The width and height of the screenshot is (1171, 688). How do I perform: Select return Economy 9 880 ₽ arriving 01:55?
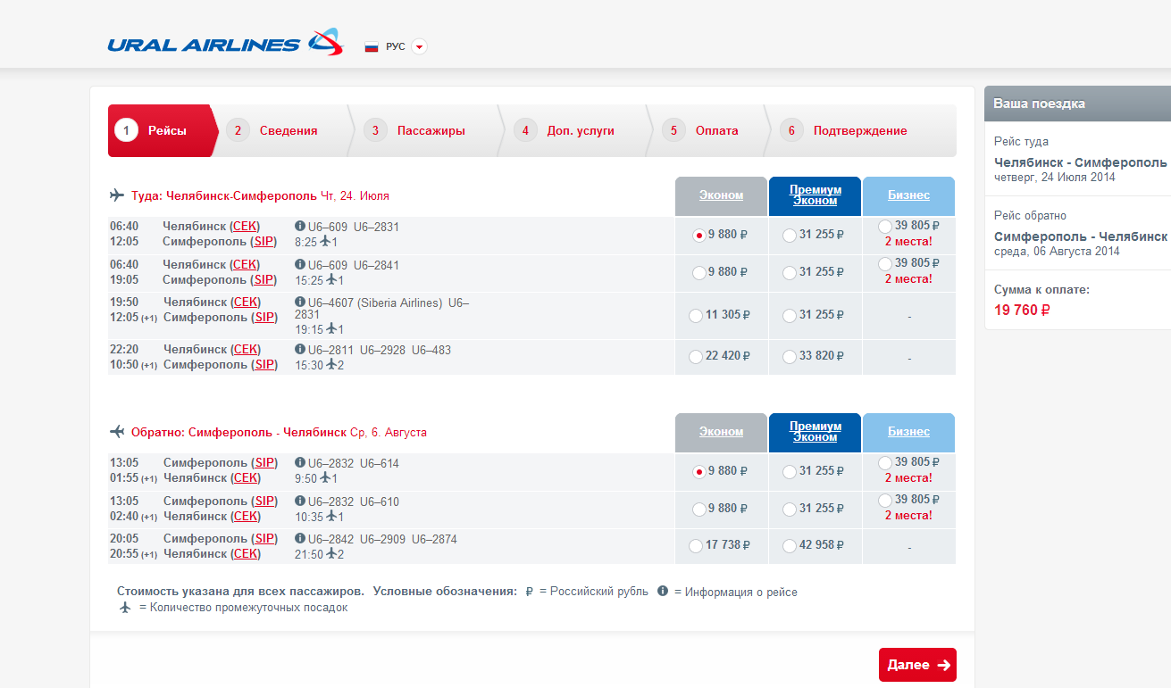coord(699,472)
